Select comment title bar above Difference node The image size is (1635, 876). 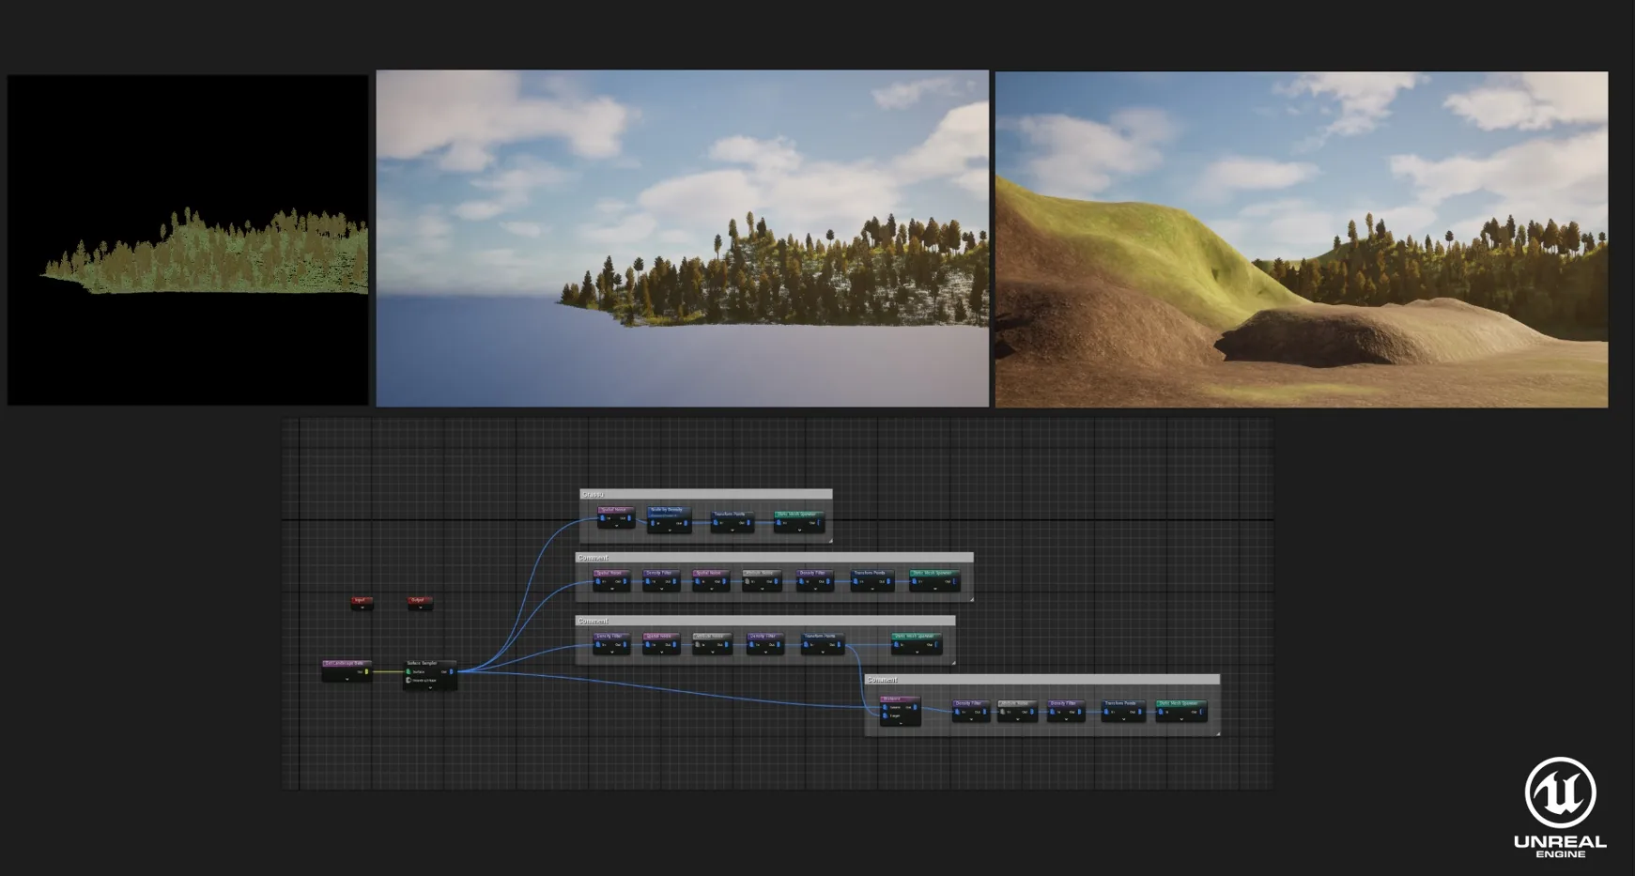pyautogui.click(x=1042, y=679)
